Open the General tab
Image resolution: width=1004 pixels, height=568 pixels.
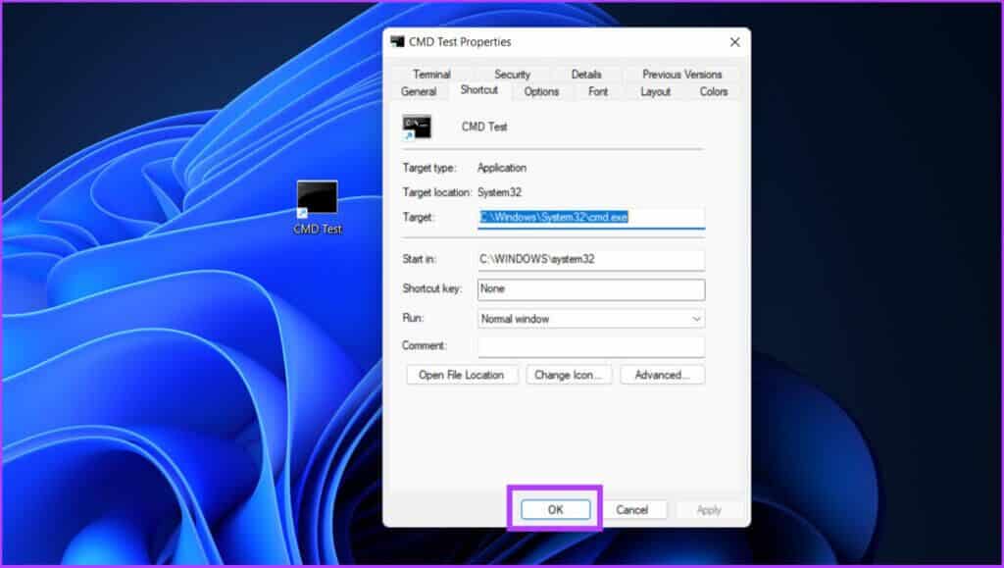(x=419, y=91)
